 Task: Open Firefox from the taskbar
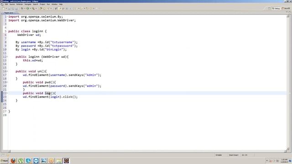click(13, 161)
